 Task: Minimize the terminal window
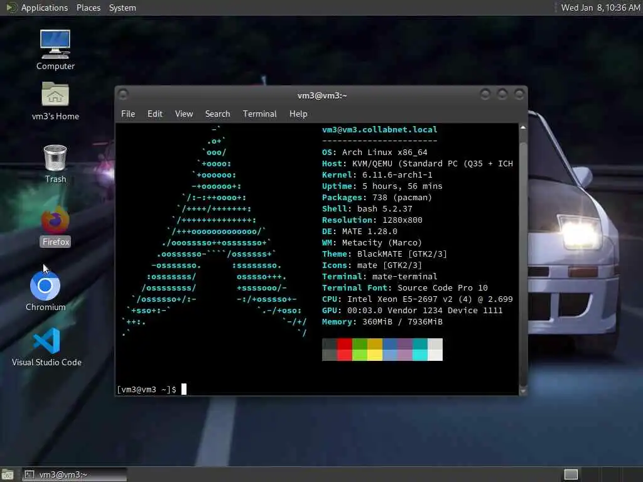[485, 95]
